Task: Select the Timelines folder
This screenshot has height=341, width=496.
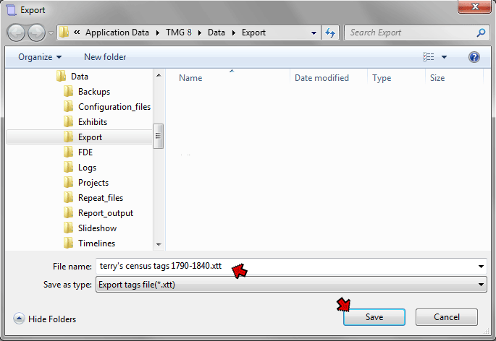Action: click(96, 243)
